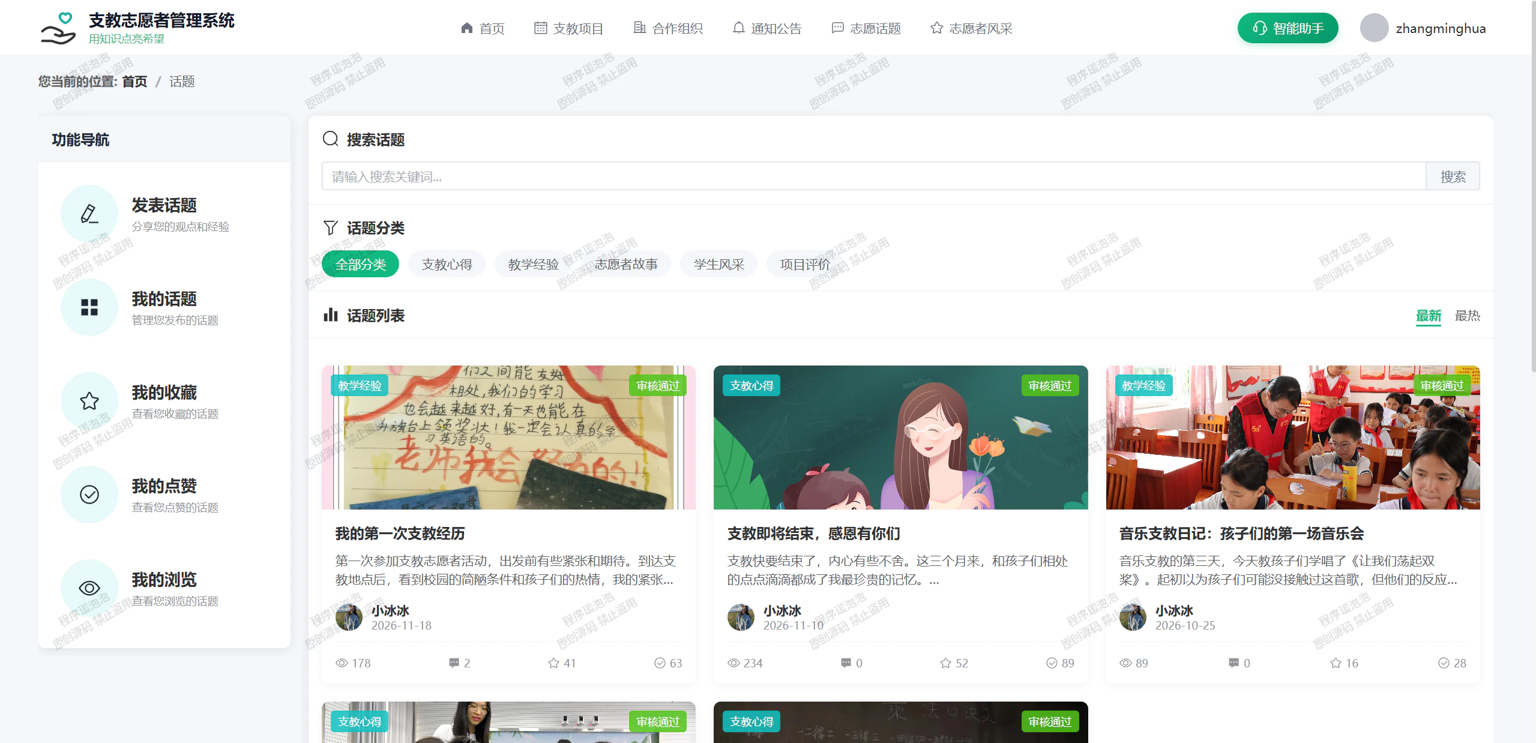Focus the topic search keyword field

[x=873, y=176]
